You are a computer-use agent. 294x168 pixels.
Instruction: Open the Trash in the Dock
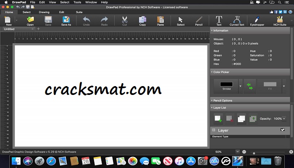pos(278,161)
